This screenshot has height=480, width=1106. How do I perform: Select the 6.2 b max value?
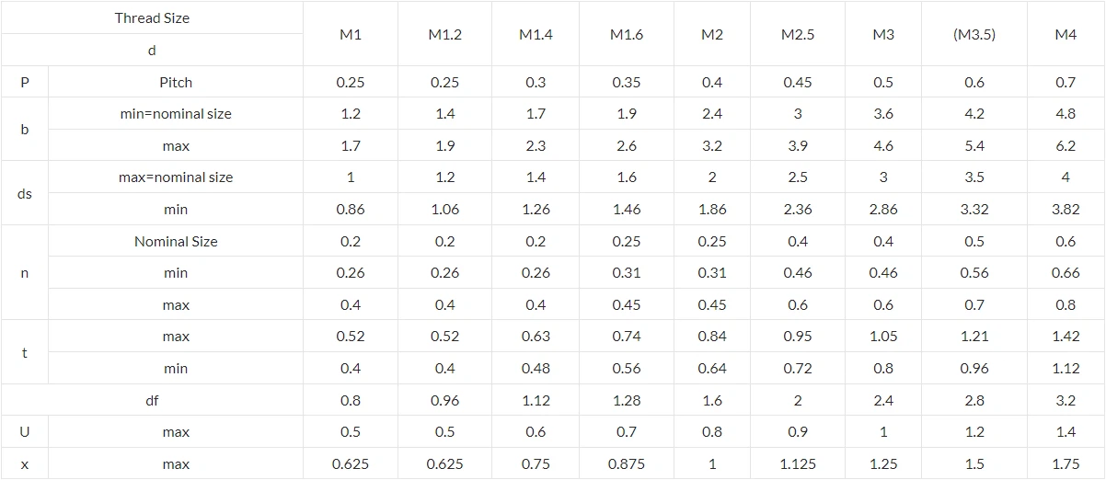tap(1066, 146)
